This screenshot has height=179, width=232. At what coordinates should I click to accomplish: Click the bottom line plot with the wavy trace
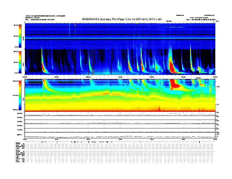[x=120, y=135]
